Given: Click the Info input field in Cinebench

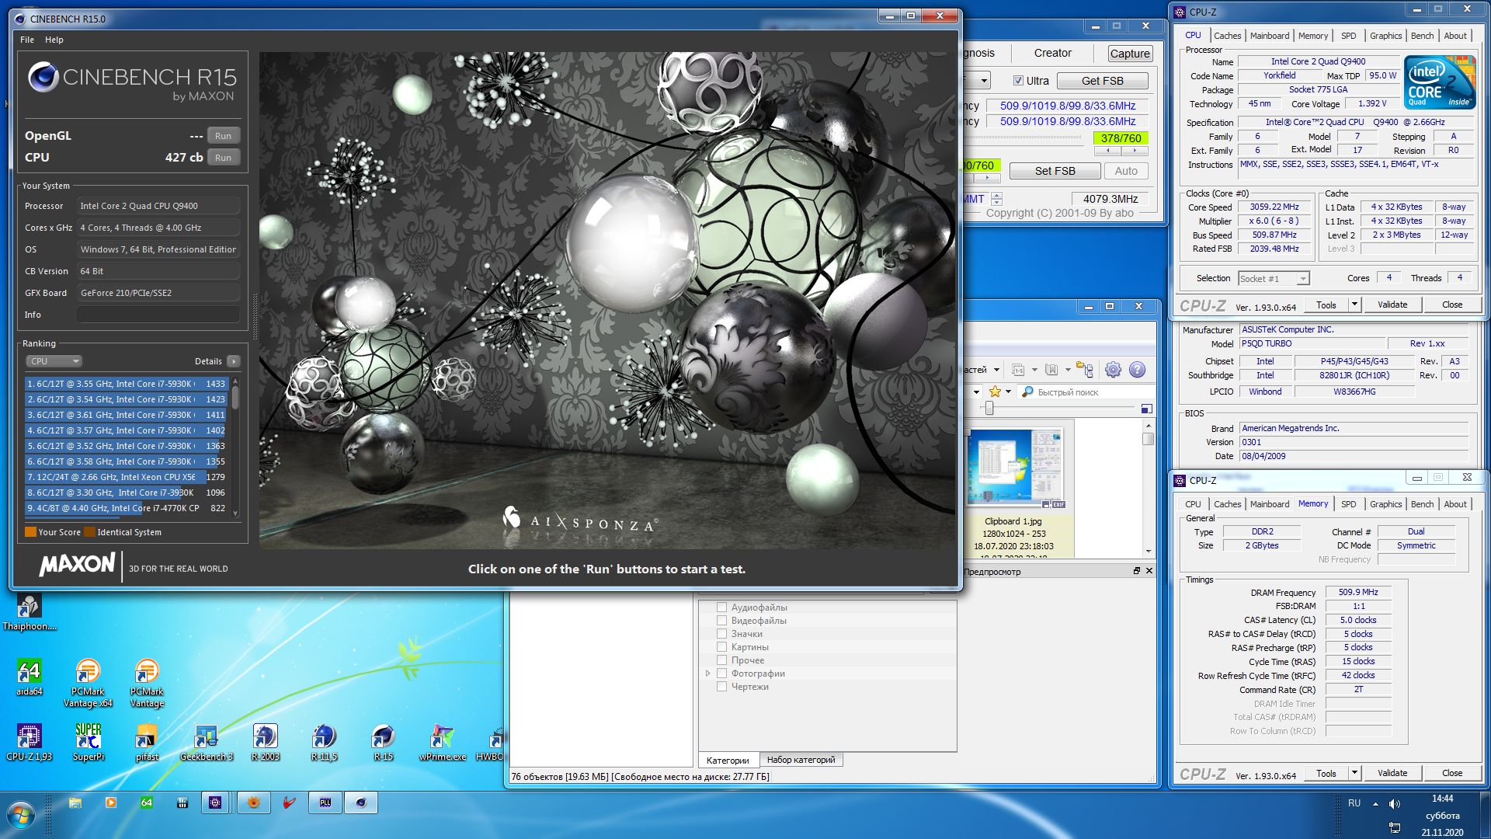Looking at the screenshot, I should [158, 315].
